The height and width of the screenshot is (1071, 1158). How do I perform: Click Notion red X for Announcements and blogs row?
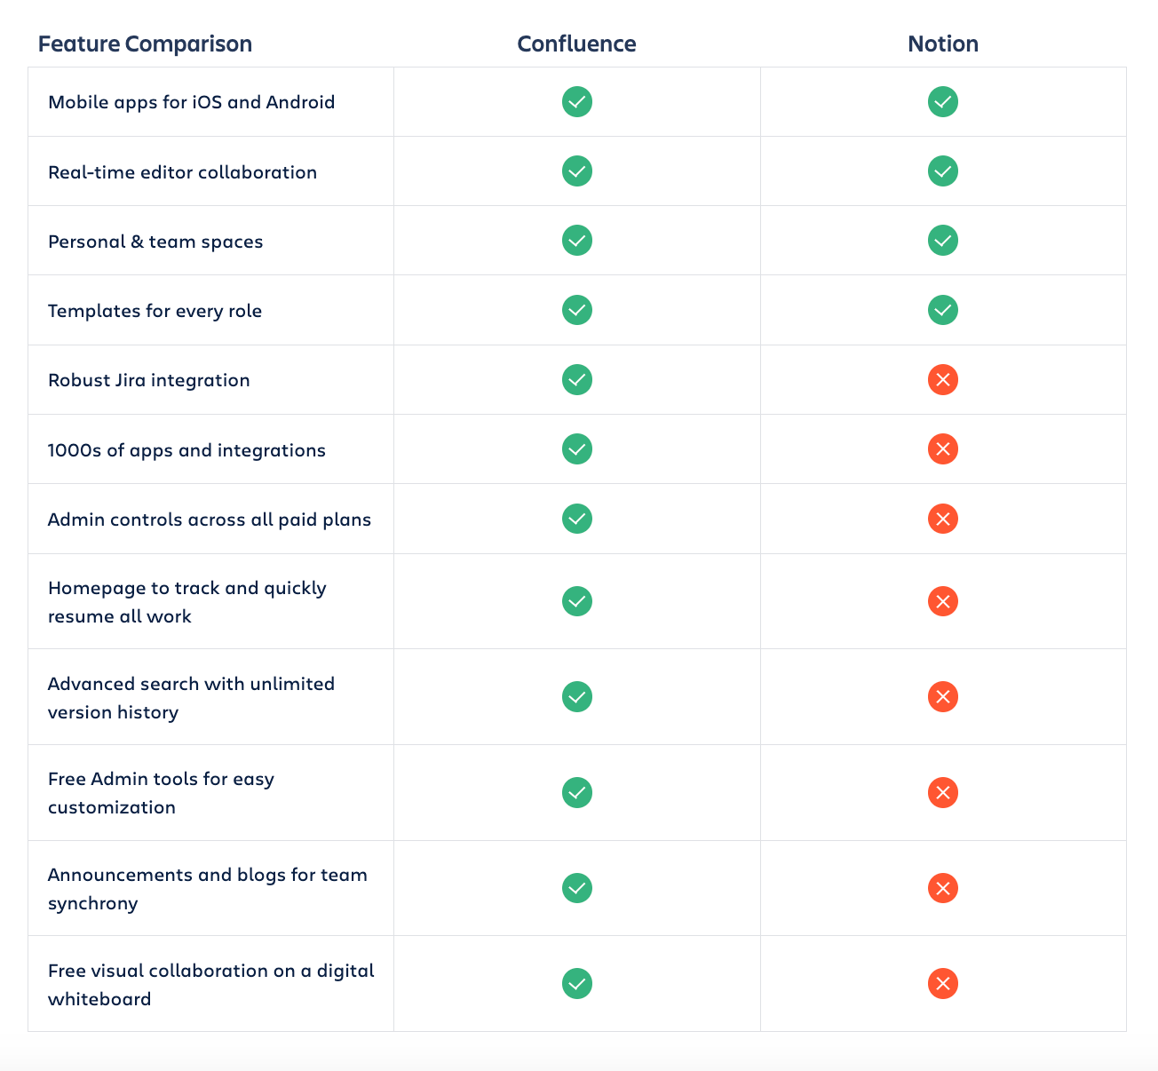pyautogui.click(x=943, y=888)
